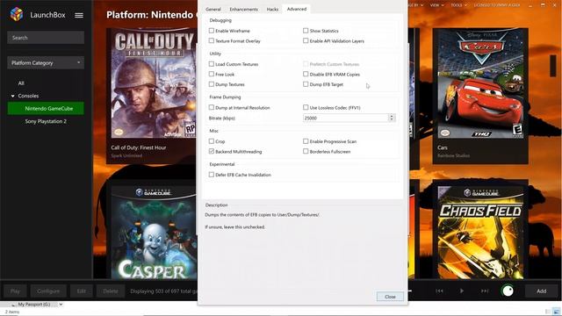Click the Bitrate (kbps) value field
The height and width of the screenshot is (316, 562).
345,118
